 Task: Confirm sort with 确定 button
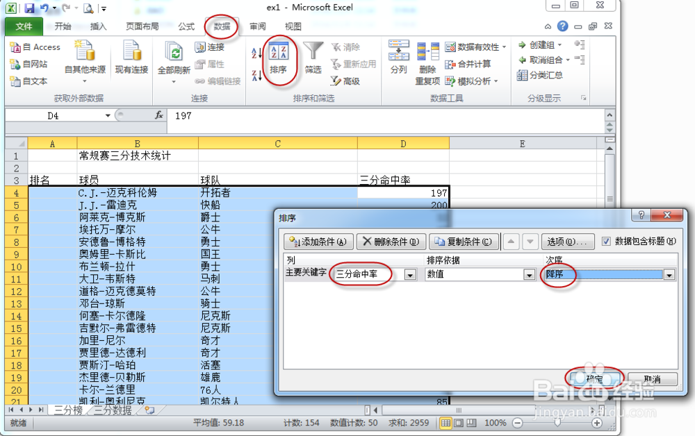pyautogui.click(x=594, y=379)
